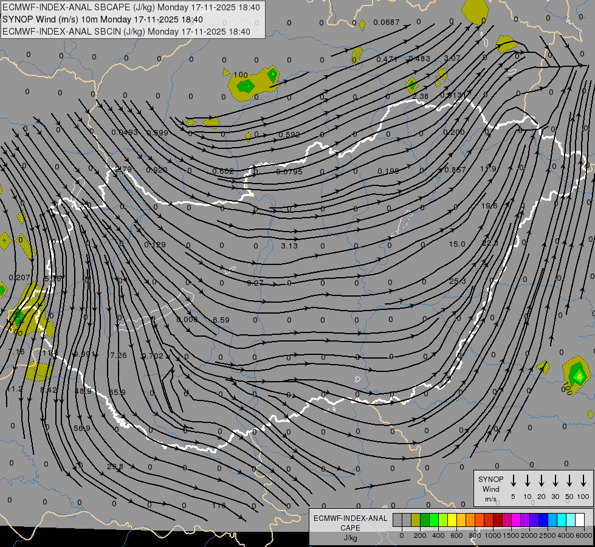Click the 19.6 map value
This screenshot has height=547, width=595.
coord(489,206)
